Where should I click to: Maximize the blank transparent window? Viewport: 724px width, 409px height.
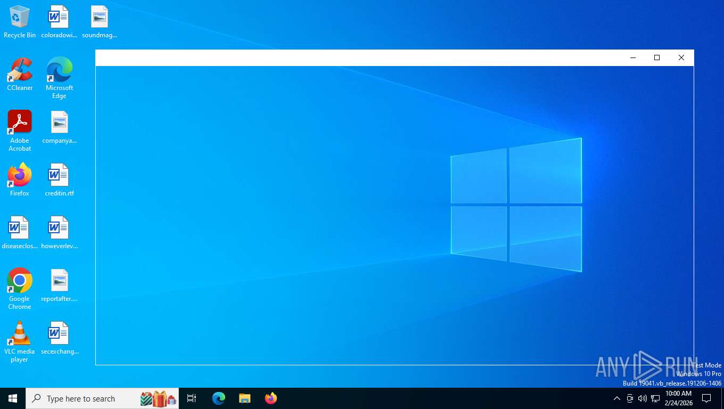(657, 58)
